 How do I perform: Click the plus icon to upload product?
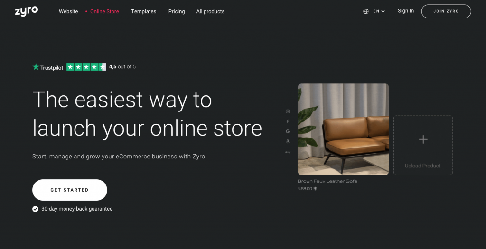point(423,139)
